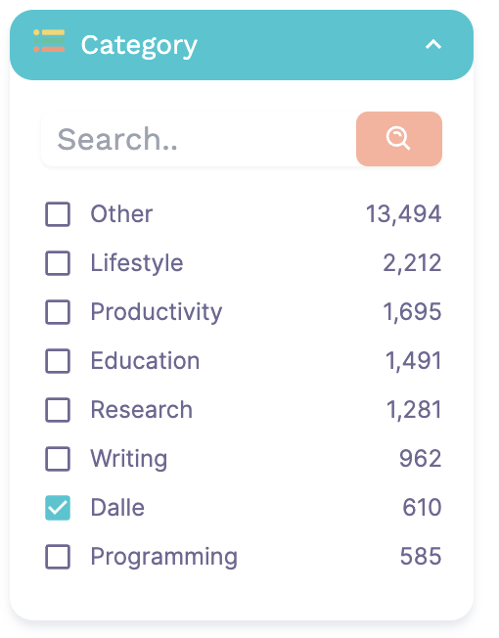This screenshot has height=638, width=499.
Task: Click the Lifestyle category label
Action: (x=137, y=263)
